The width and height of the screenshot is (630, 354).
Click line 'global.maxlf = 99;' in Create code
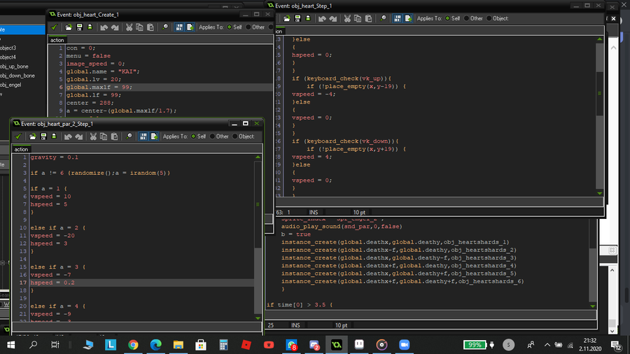pyautogui.click(x=99, y=87)
